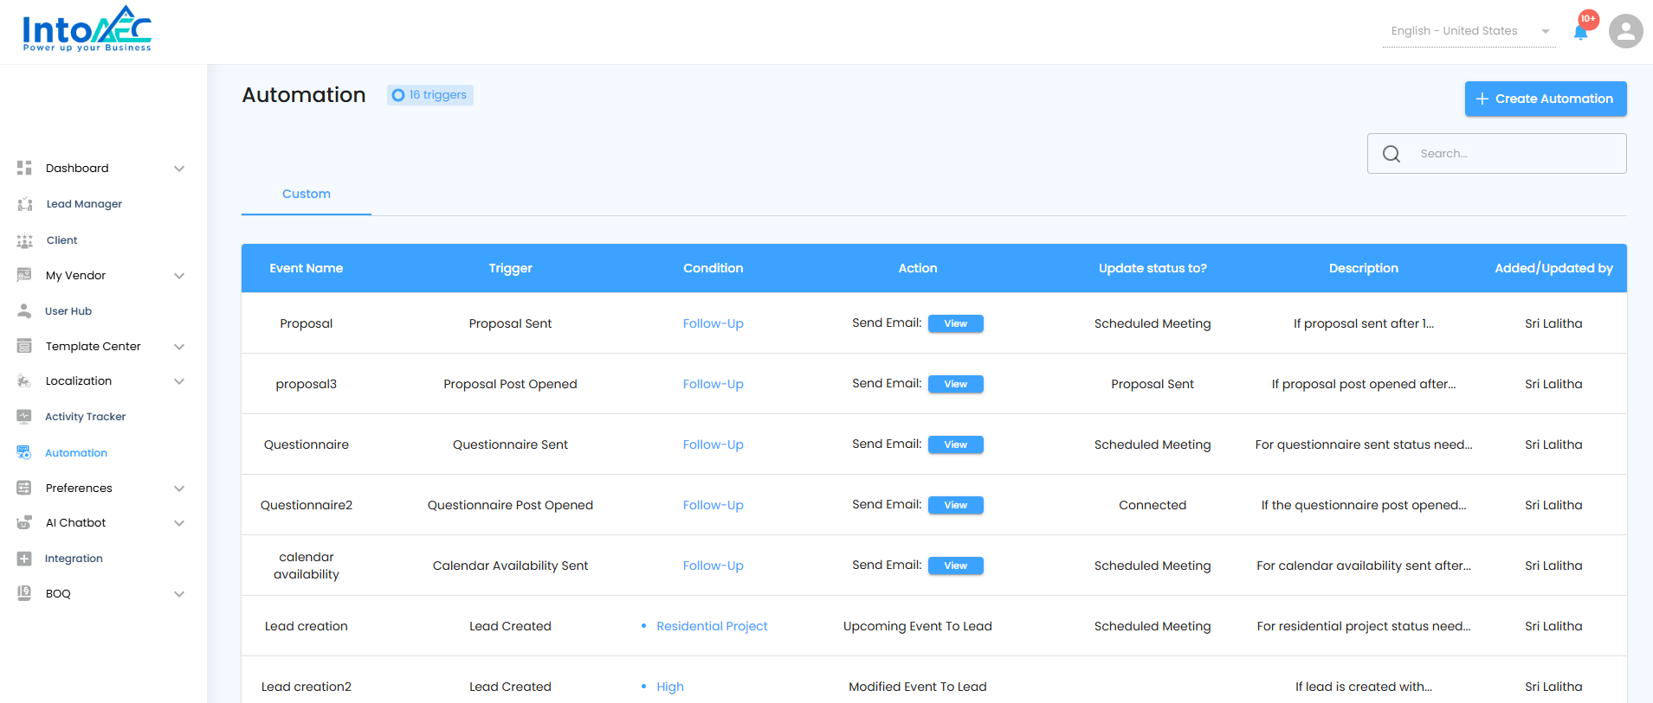View the email for the Questionnaire row
Viewport: 1653px width, 703px height.
pos(956,444)
